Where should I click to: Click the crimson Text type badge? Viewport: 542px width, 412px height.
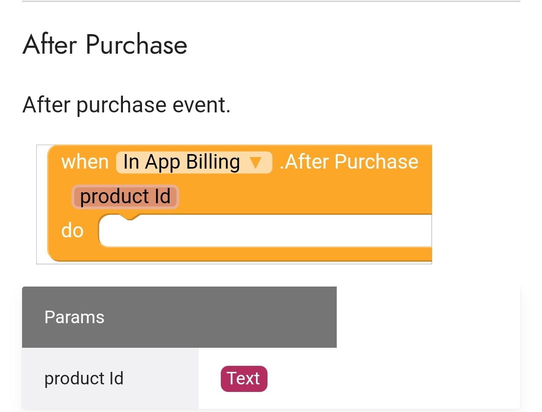click(244, 378)
